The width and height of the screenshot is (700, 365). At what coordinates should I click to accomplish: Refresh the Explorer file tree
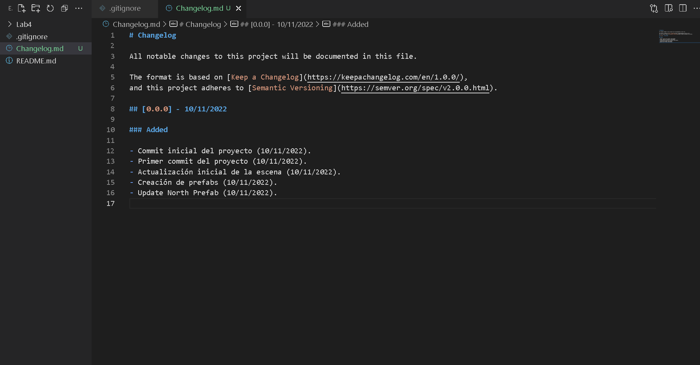(x=50, y=8)
